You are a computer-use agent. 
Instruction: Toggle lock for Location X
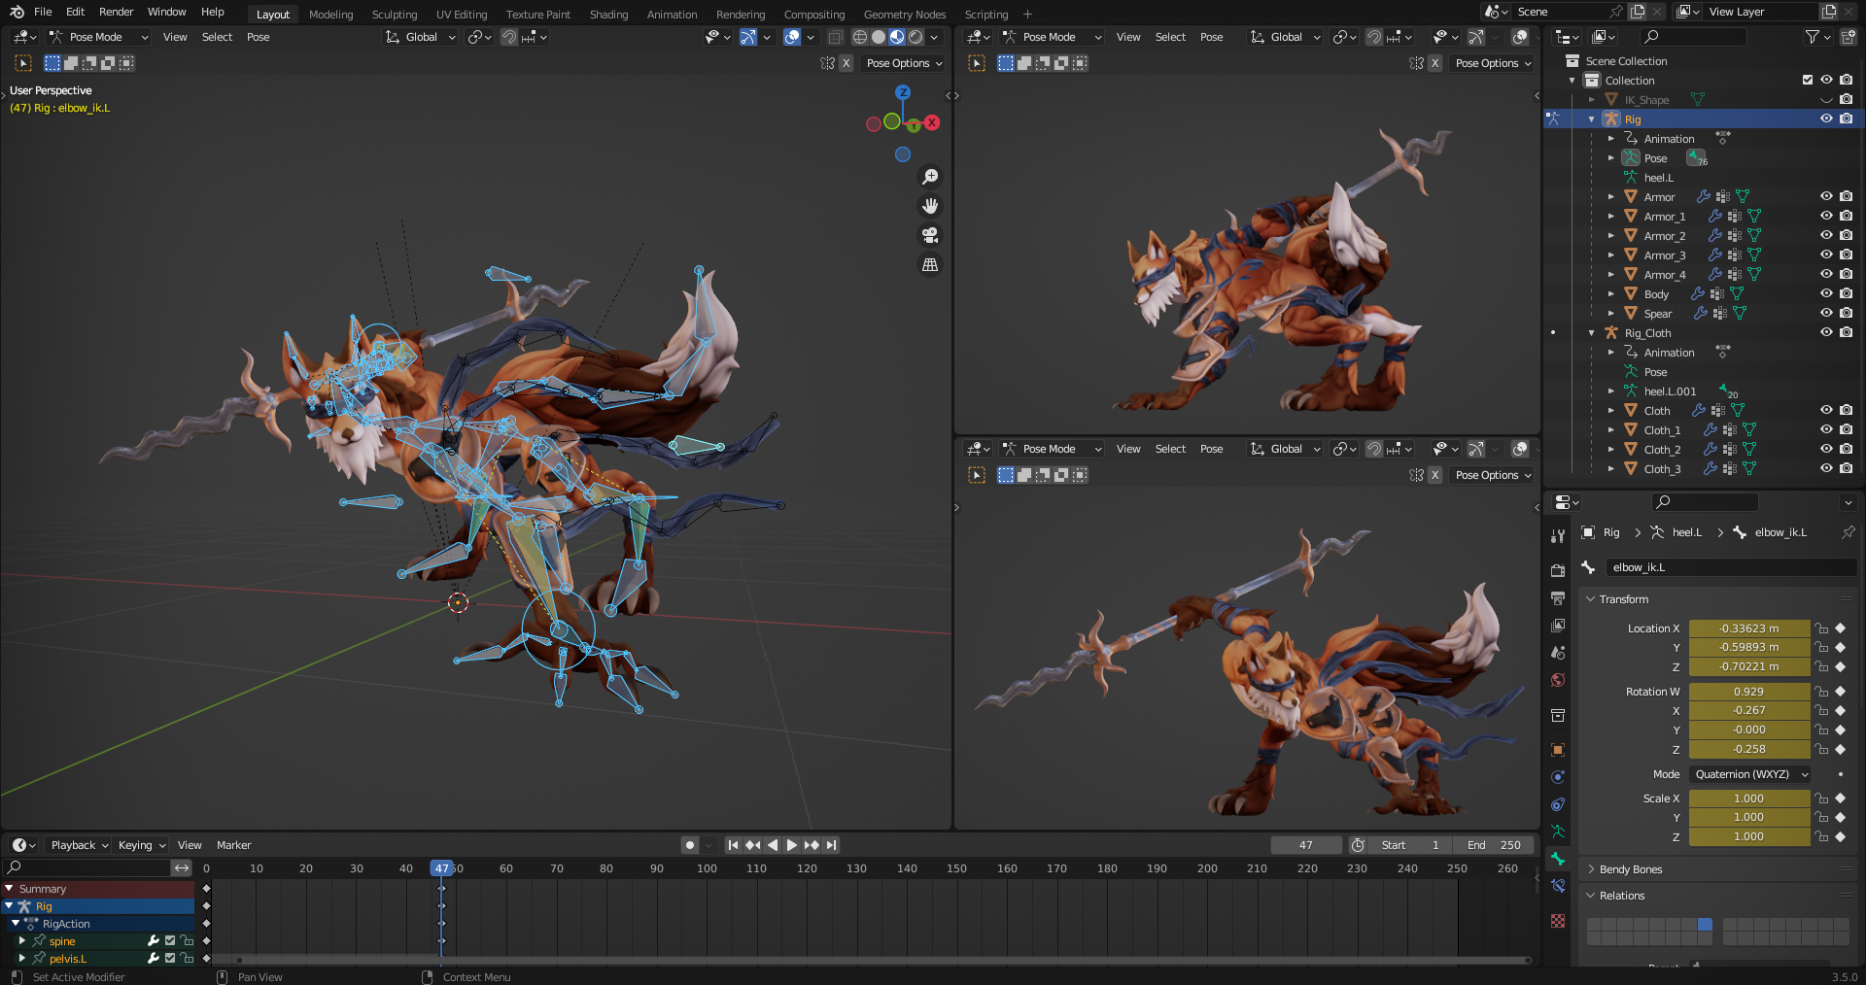(x=1822, y=628)
